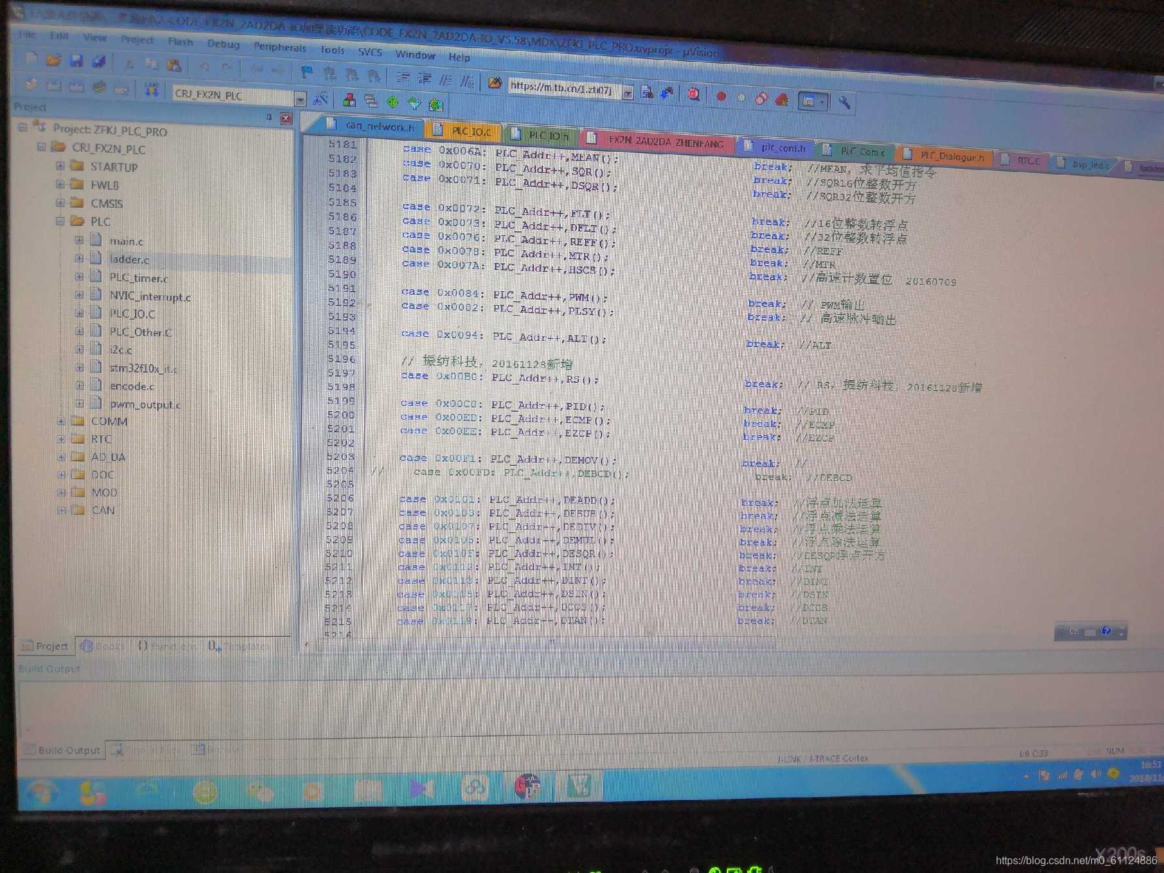Open the Configuration wrench icon
This screenshot has width=1164, height=873.
[844, 102]
